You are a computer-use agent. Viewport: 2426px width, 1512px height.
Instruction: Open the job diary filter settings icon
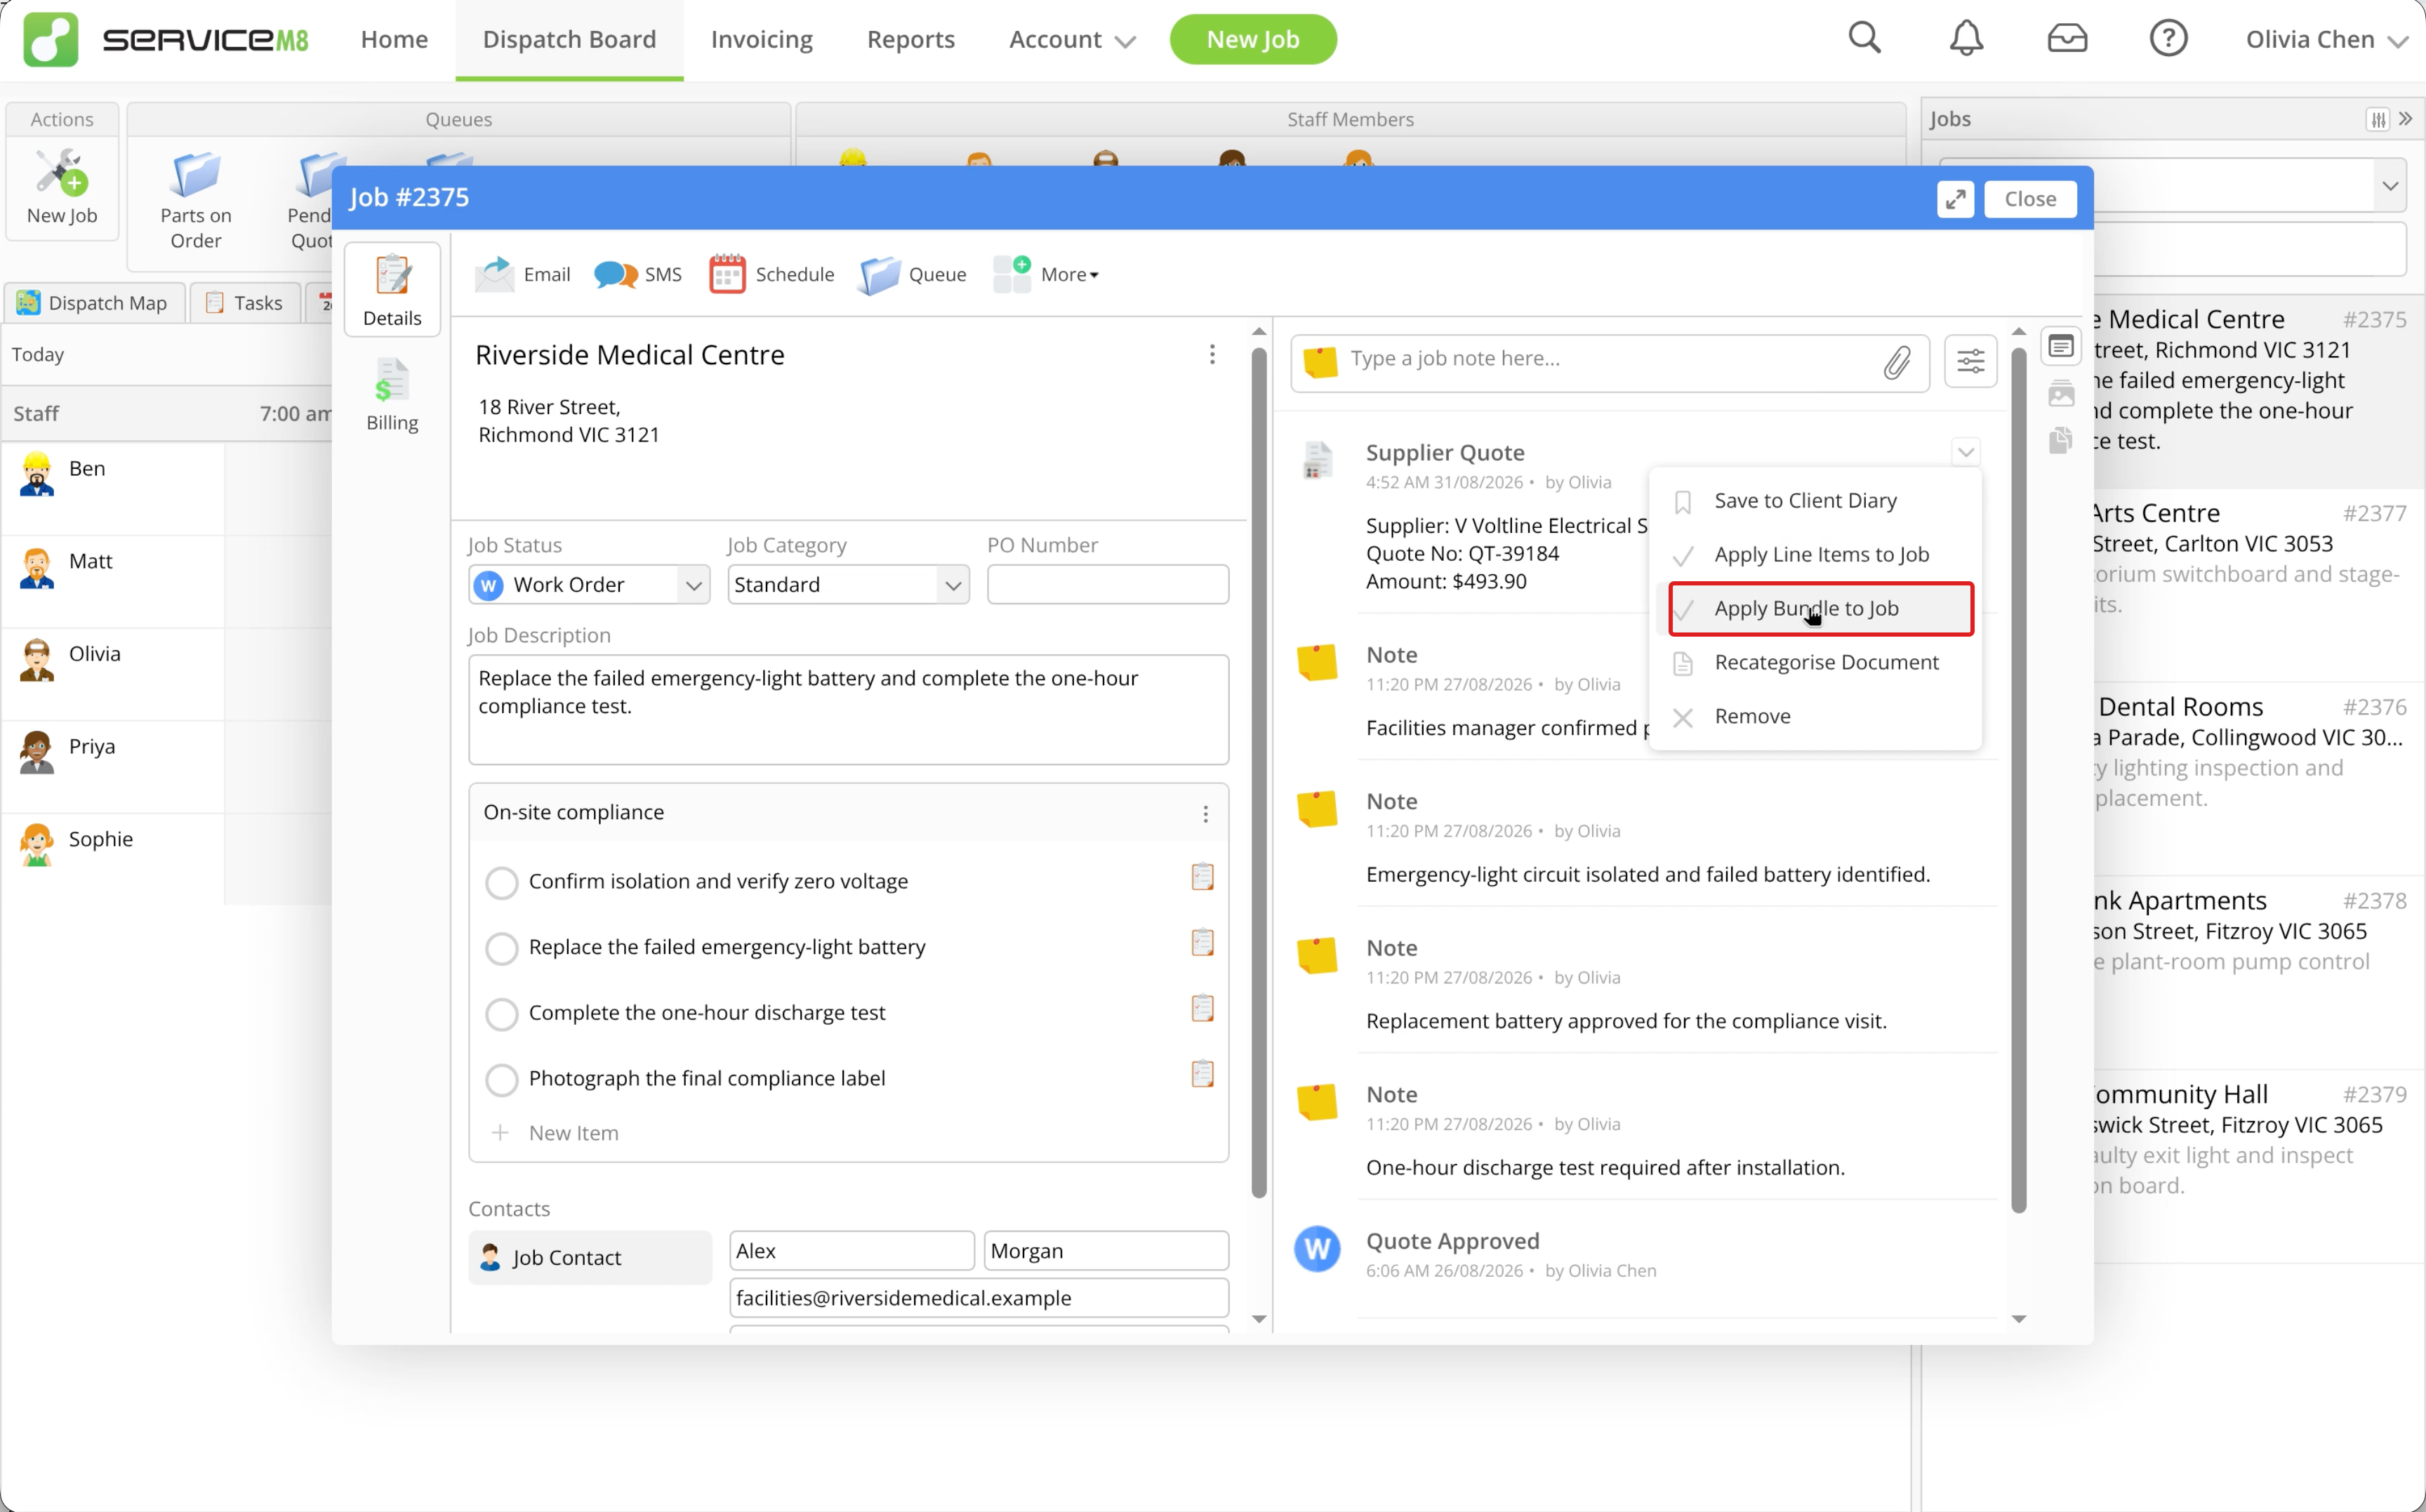click(x=1970, y=361)
